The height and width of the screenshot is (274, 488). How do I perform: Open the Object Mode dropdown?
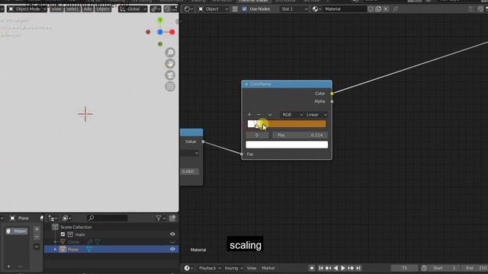27,9
